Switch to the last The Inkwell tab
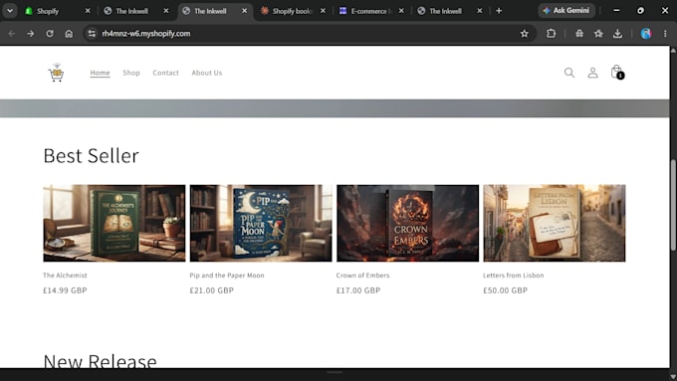This screenshot has width=677, height=381. point(450,11)
